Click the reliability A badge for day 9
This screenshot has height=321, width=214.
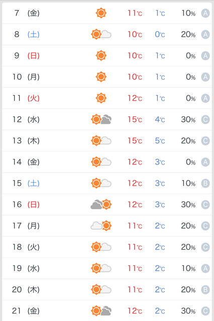pos(205,56)
